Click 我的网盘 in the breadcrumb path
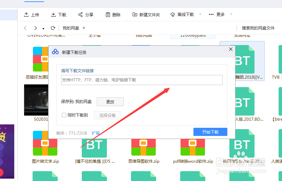Image resolution: width=282 pixels, height=181 pixels. (71, 28)
